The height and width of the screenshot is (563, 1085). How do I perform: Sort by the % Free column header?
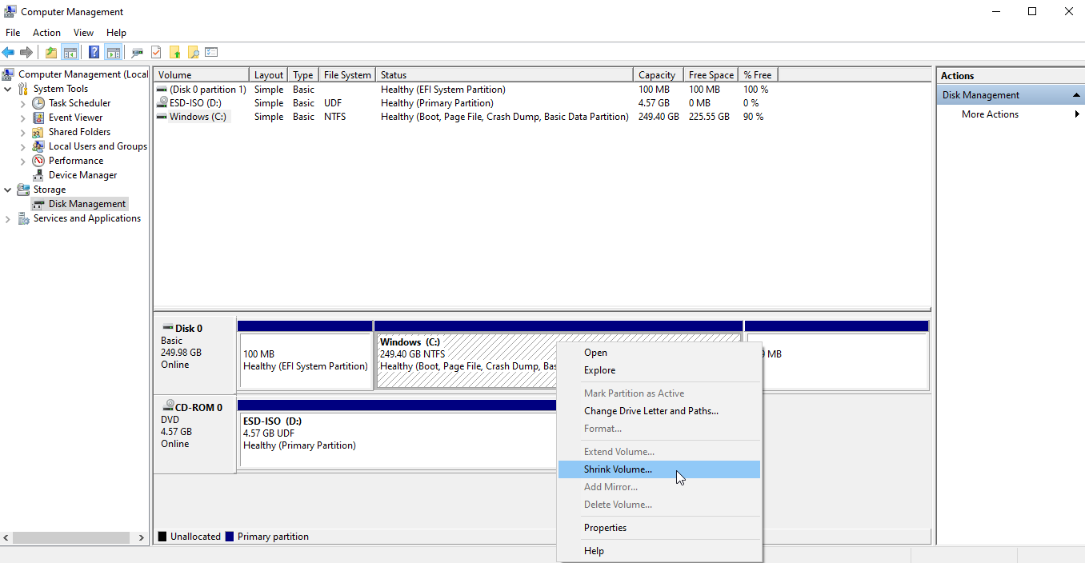(758, 75)
